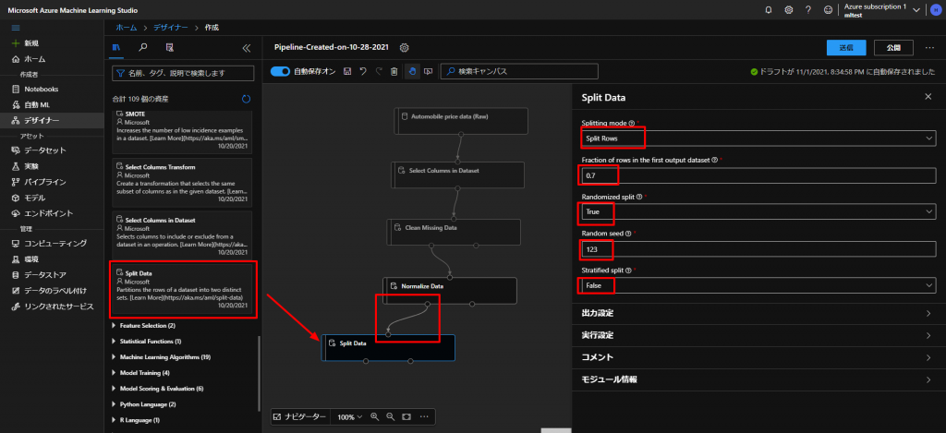Viewport: 946px width, 433px height.
Task: Click the 公開 publish button
Action: 892,47
